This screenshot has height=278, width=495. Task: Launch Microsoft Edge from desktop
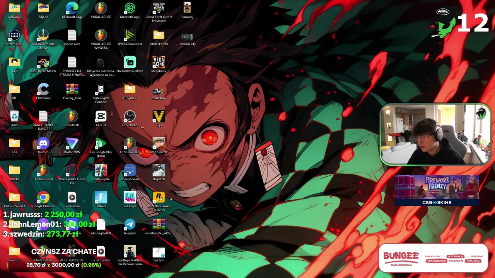tap(72, 11)
